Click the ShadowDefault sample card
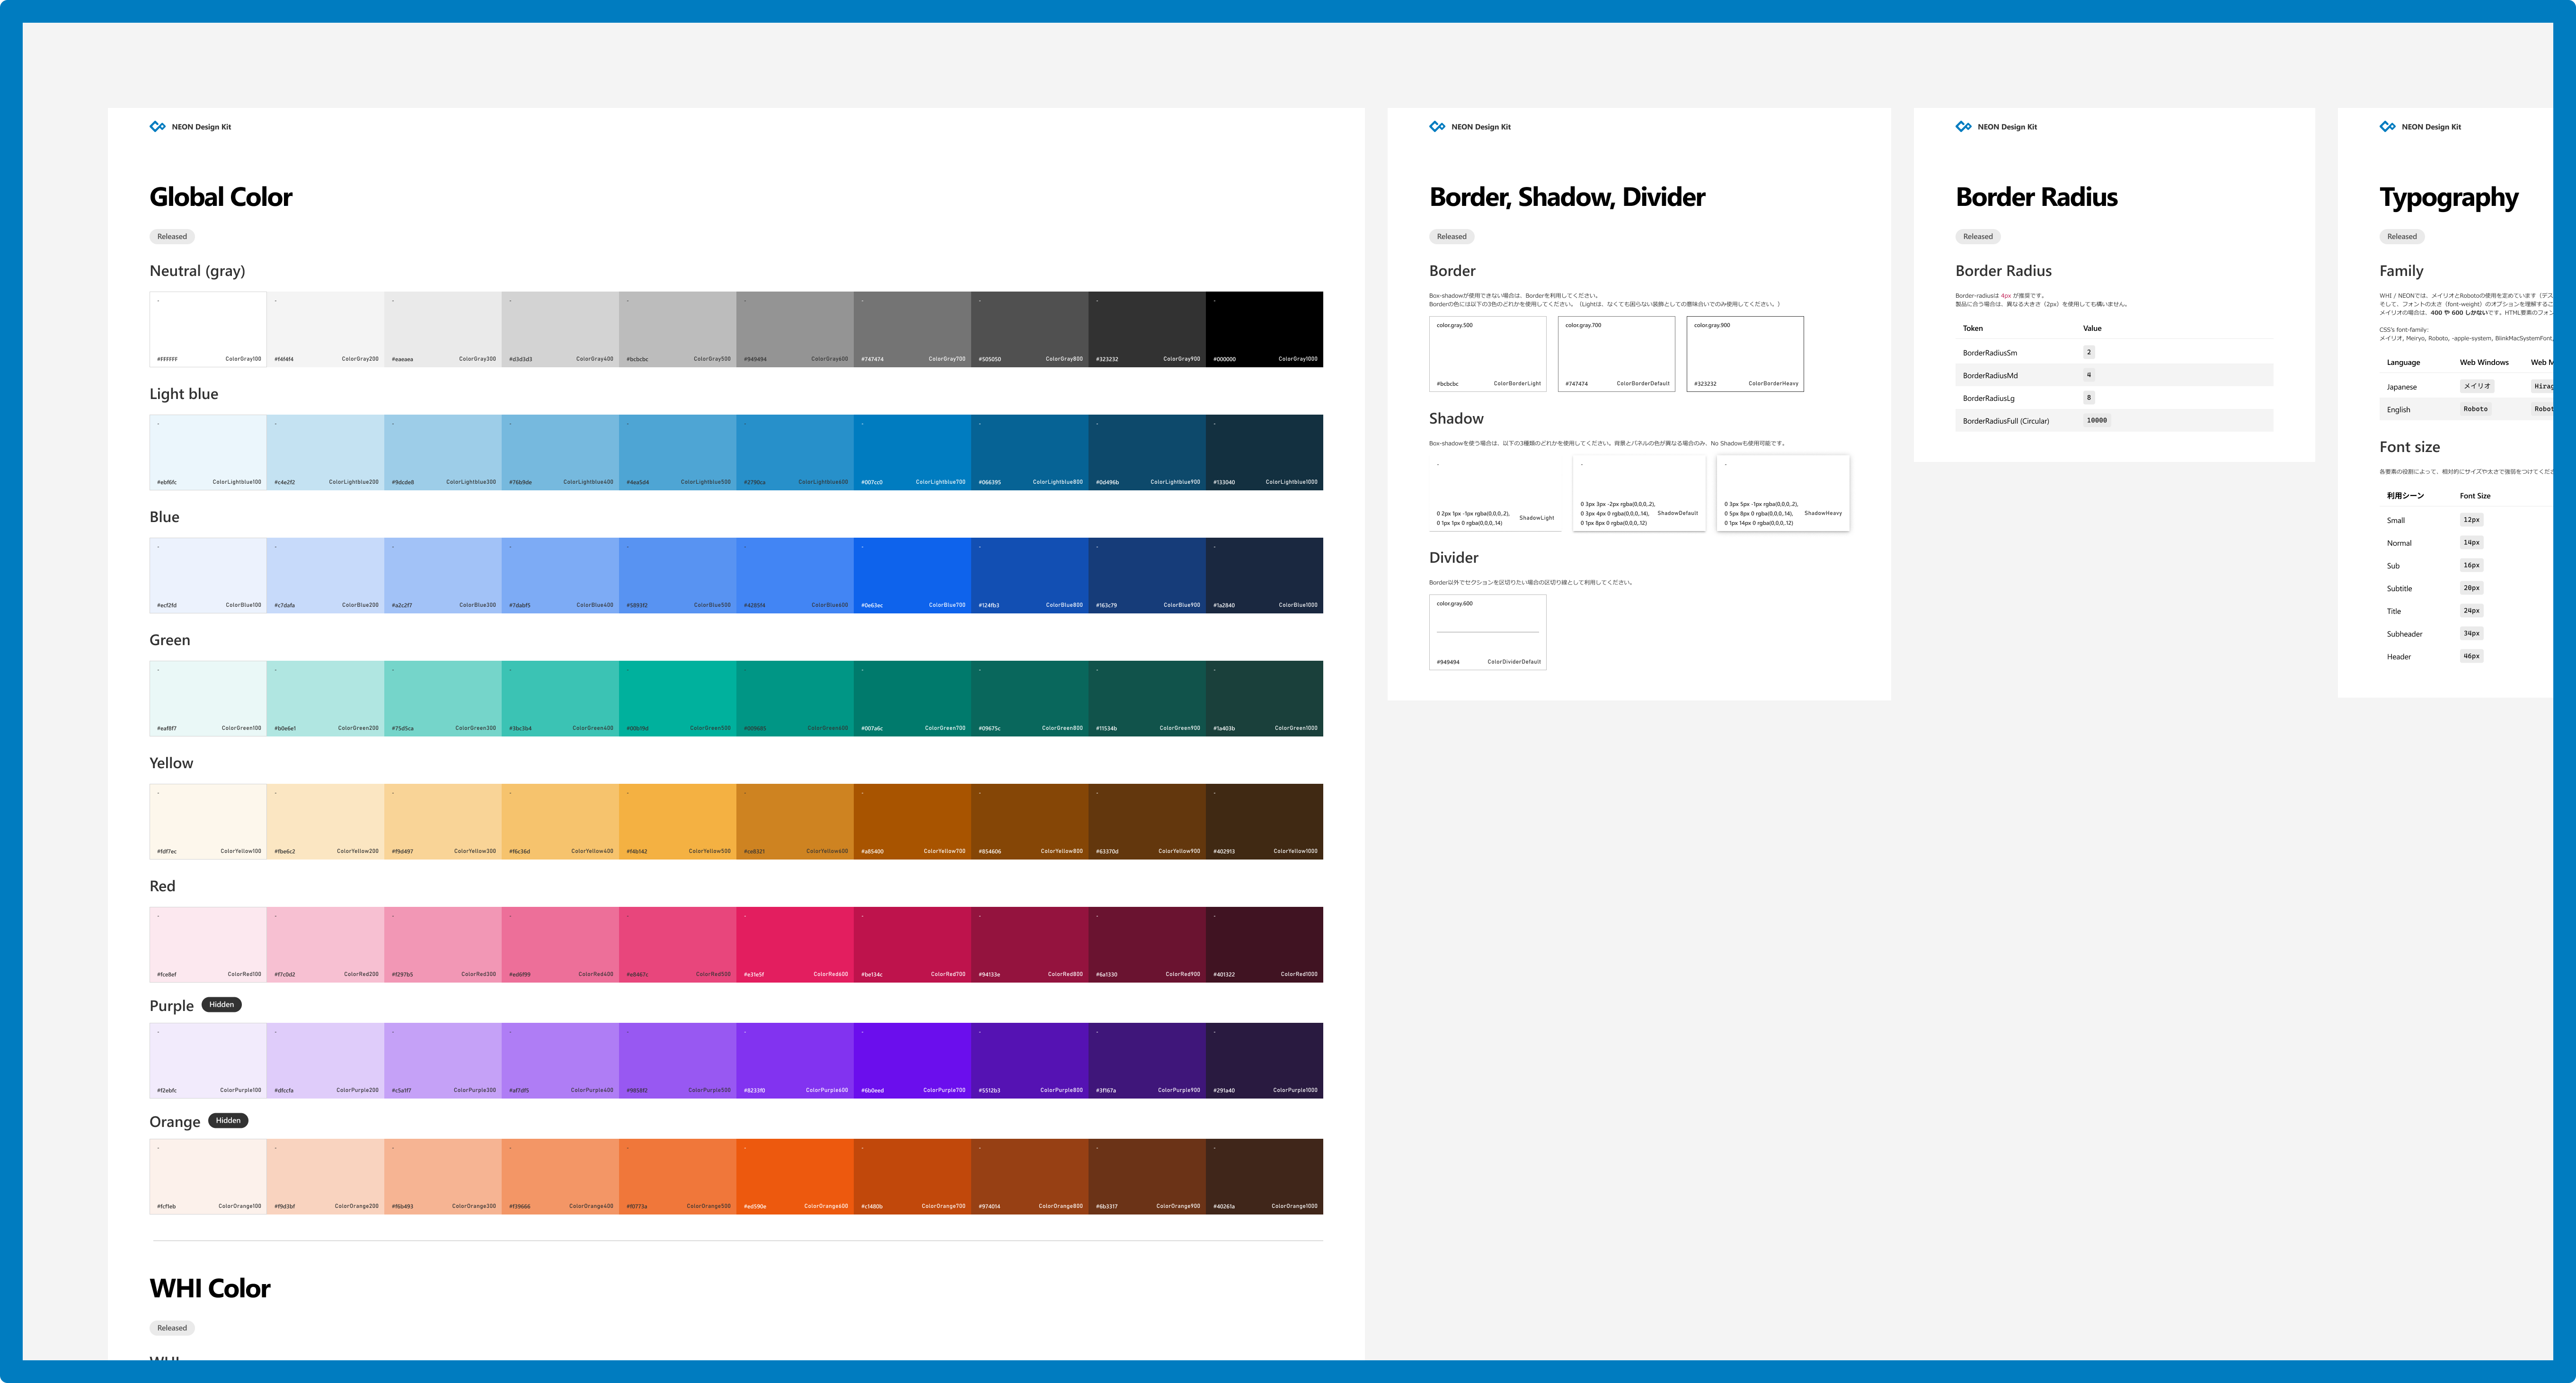 click(x=1639, y=493)
